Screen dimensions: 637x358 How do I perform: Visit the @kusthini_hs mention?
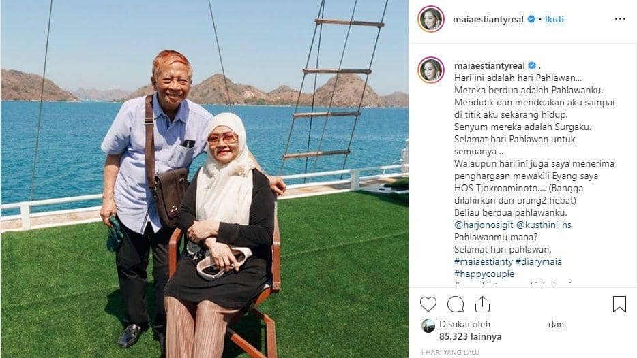544,225
